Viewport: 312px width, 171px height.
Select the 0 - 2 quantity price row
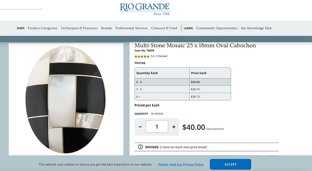183,82
